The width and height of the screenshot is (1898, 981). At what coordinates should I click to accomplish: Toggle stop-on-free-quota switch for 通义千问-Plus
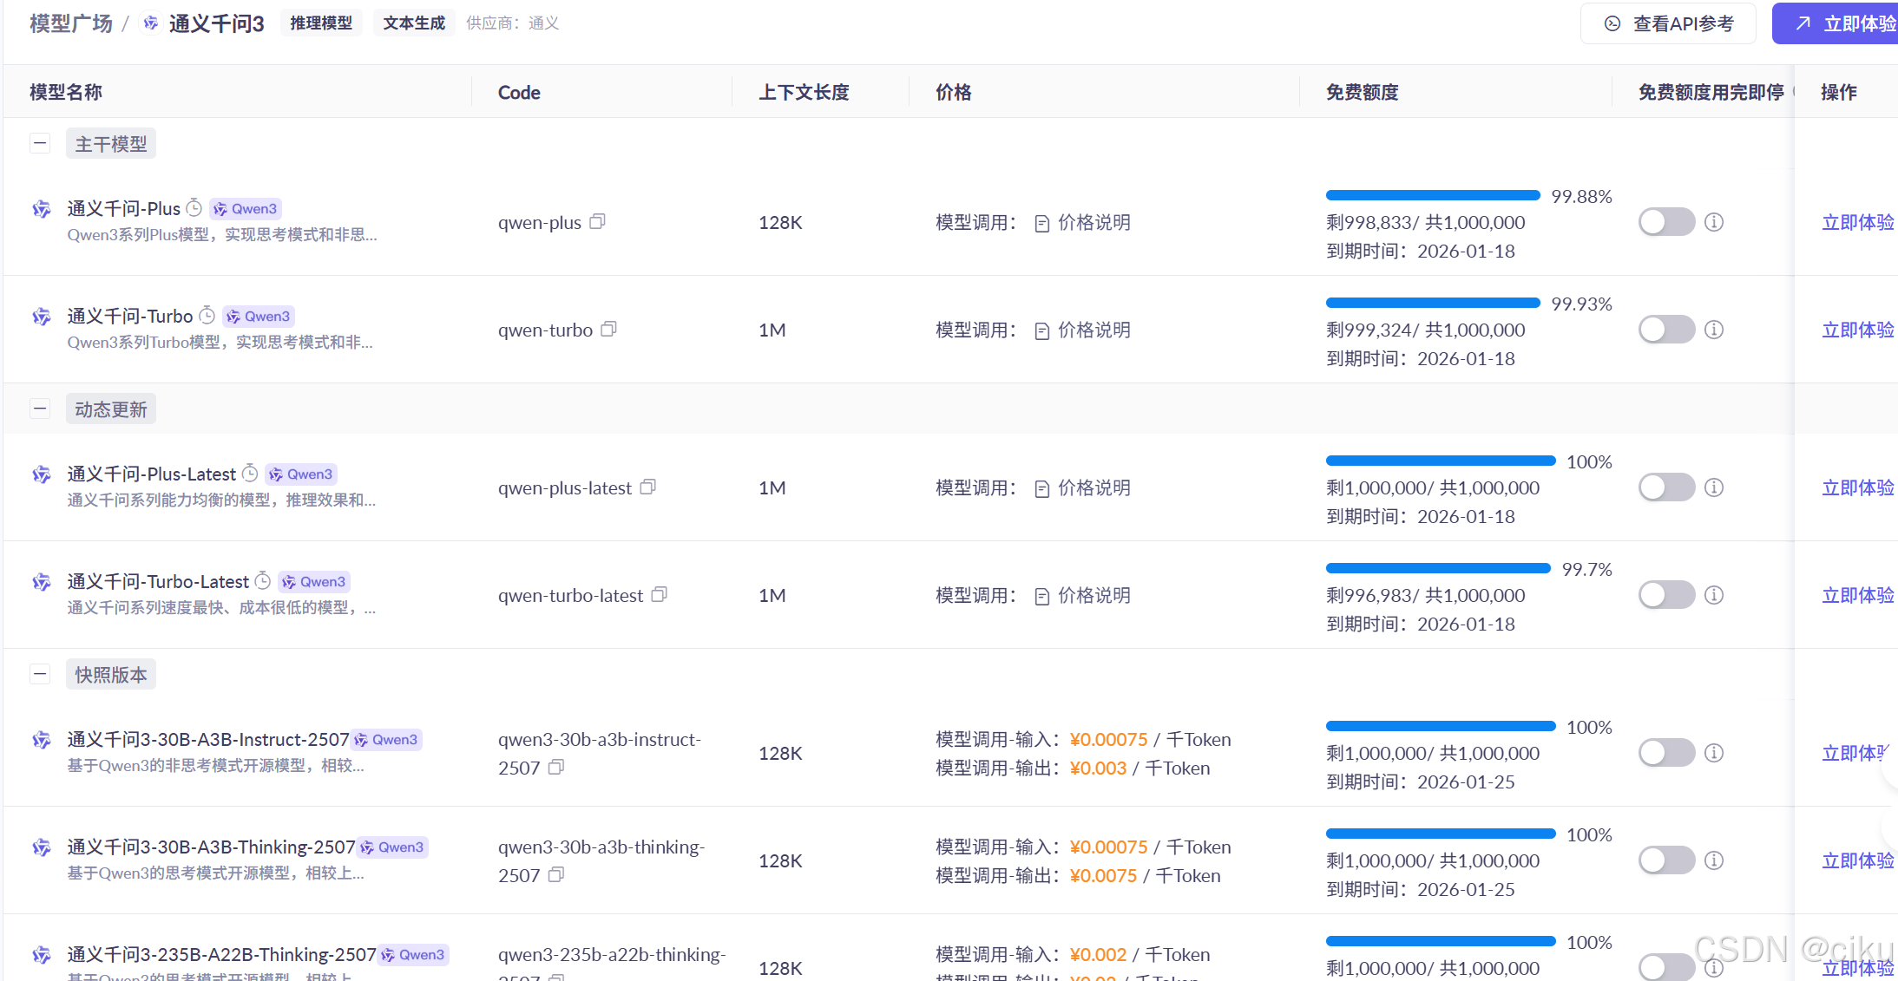click(1666, 222)
